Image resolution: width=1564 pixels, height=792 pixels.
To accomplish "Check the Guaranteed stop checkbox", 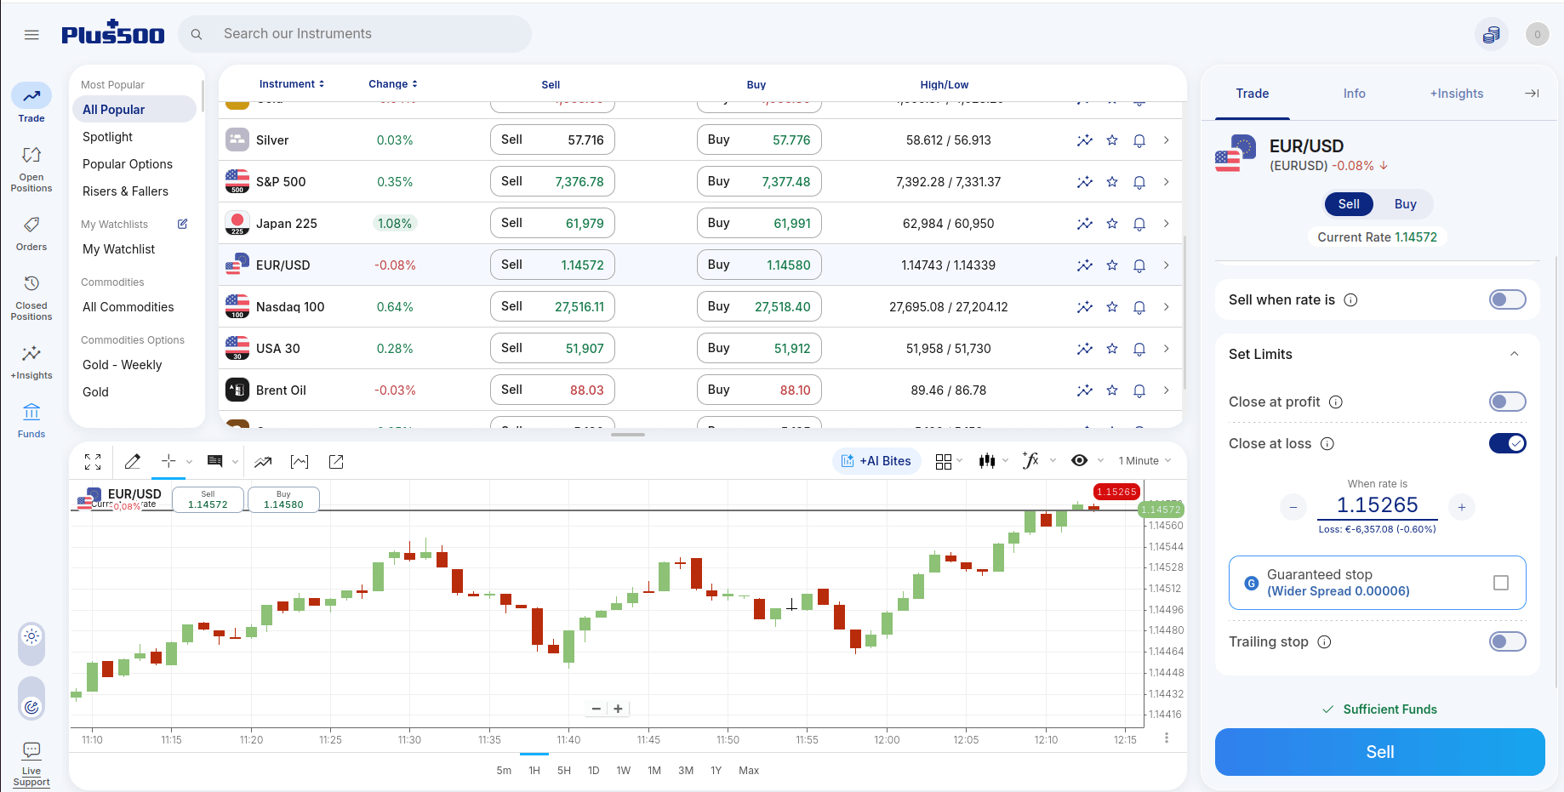I will [x=1501, y=583].
